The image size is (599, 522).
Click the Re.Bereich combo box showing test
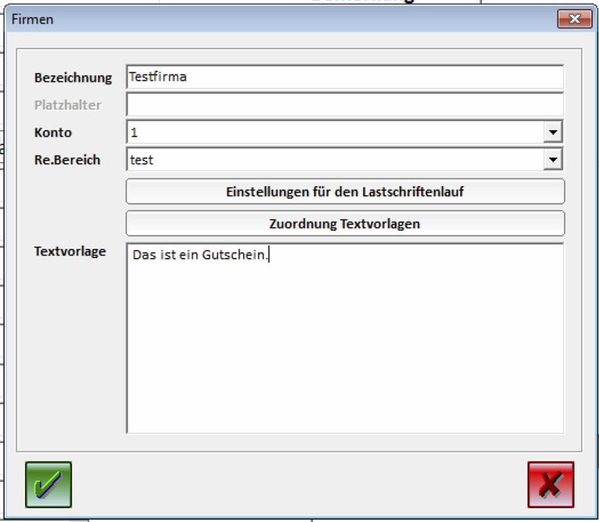point(334,159)
